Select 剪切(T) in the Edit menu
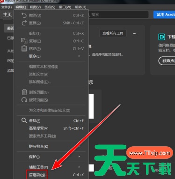175x179 pixels. [x=51, y=33]
